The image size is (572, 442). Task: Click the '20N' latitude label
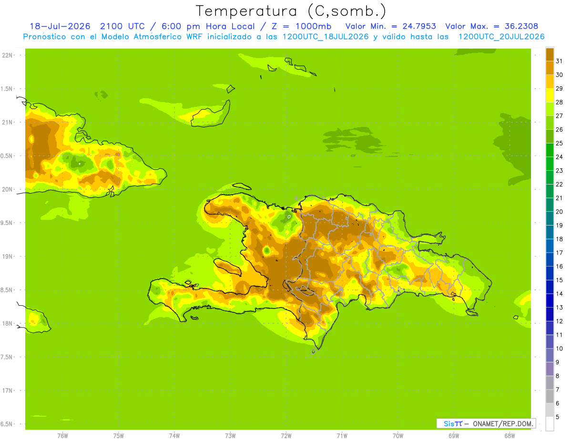coord(8,189)
